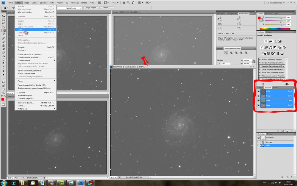Expand Niveaux Paramètres prédéfinis list
This screenshot has height=186, width=297.
click(260, 60)
